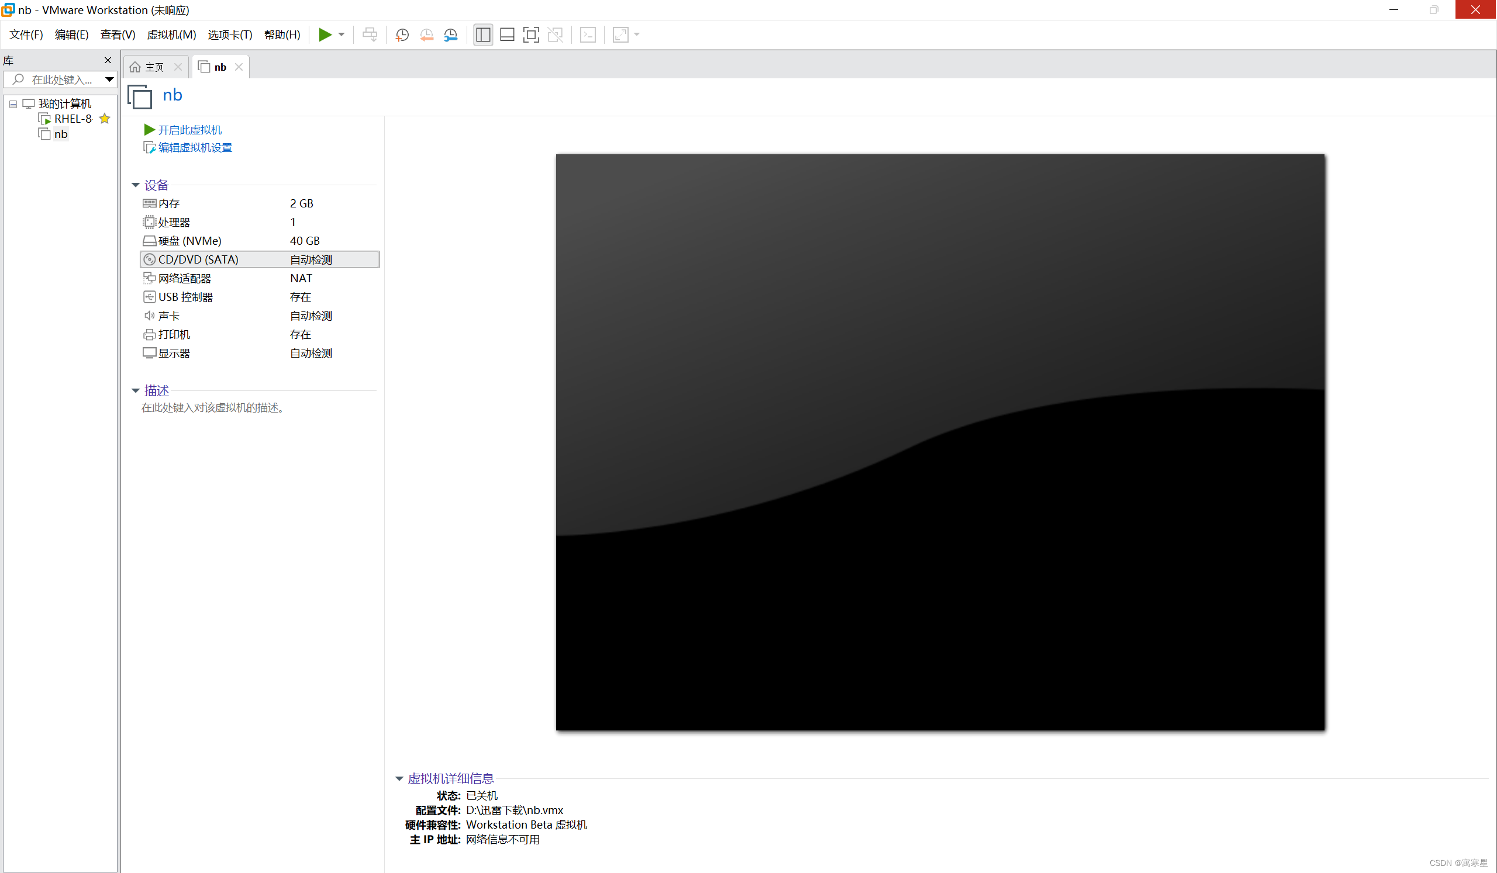Image resolution: width=1497 pixels, height=873 pixels.
Task: Click the 网络信息不可用 IP address text
Action: pyautogui.click(x=502, y=840)
